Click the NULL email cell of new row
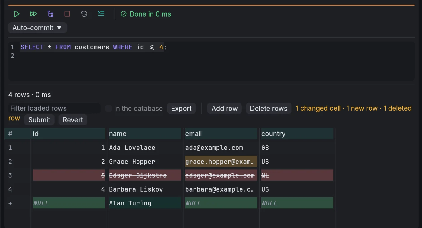 click(x=221, y=203)
